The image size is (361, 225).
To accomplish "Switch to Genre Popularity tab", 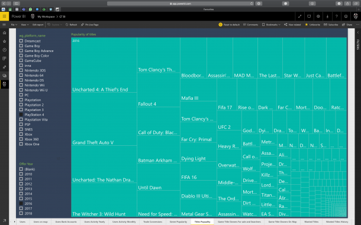I will (178, 222).
